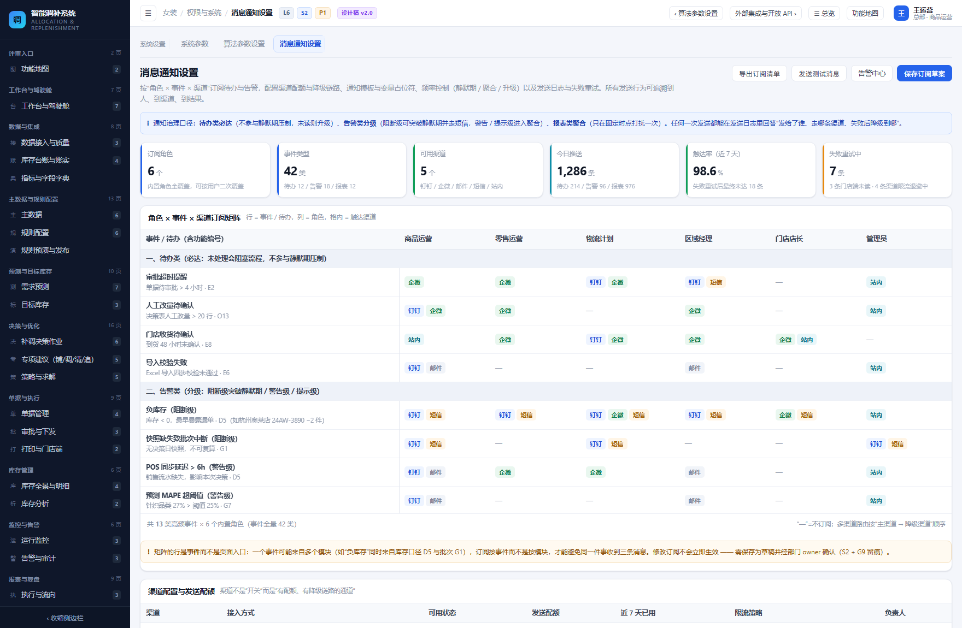Click 短信 chip in 审批超时提醒 row
This screenshot has height=628, width=962.
(715, 283)
